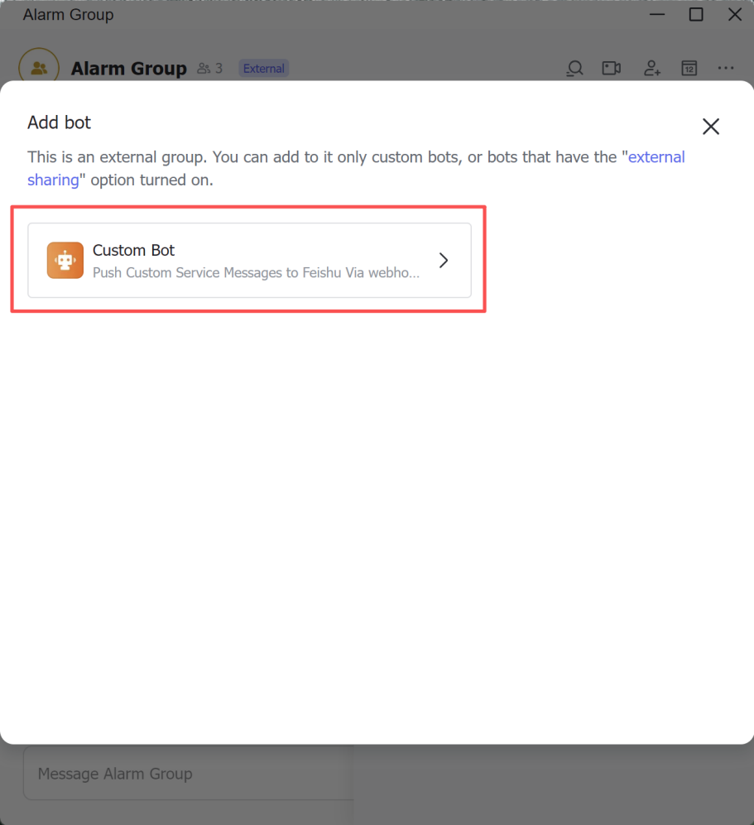Close the Alarm Group window
Image resolution: width=754 pixels, height=825 pixels.
734,15
